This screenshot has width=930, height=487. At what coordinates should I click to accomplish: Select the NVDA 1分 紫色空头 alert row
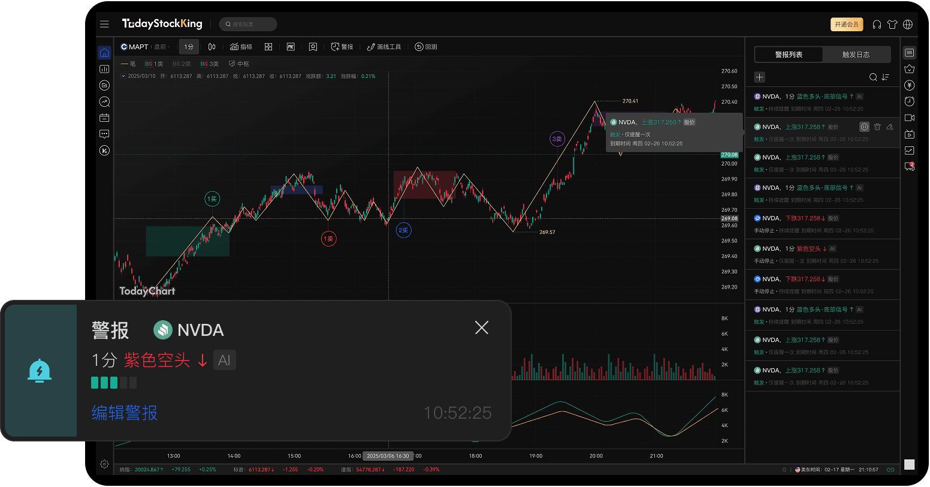[x=823, y=254]
